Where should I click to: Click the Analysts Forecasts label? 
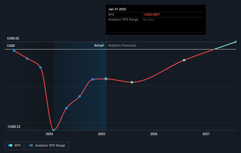pos(122,45)
